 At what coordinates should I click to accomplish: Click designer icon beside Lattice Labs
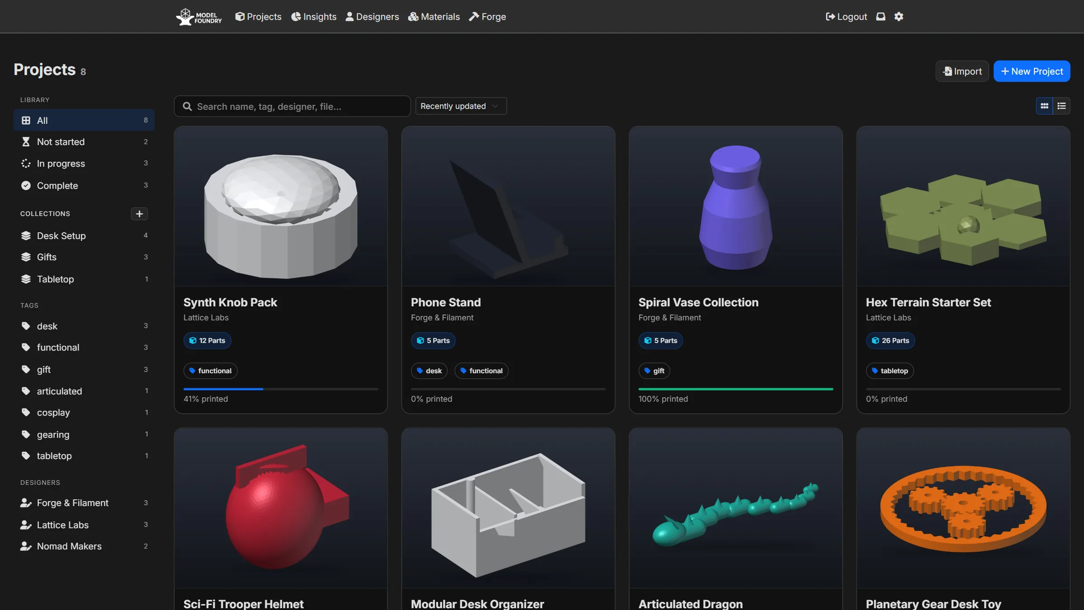point(26,525)
